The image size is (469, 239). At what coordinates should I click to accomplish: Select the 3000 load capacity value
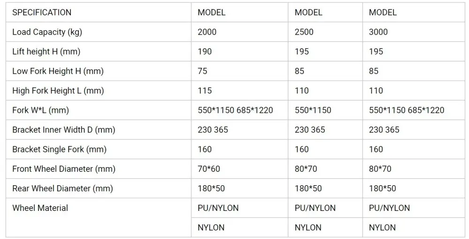[x=378, y=32]
